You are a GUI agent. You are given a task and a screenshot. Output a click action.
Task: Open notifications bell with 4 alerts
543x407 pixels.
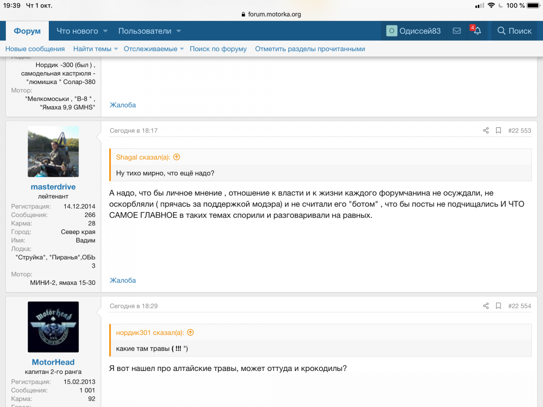(477, 31)
